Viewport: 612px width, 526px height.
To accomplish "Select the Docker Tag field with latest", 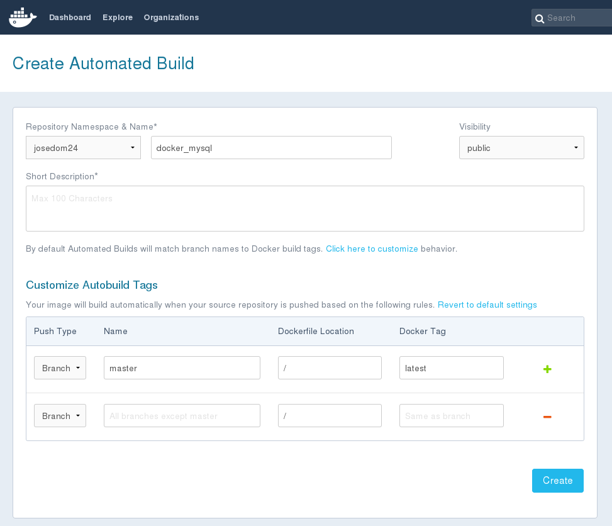I will tap(451, 368).
